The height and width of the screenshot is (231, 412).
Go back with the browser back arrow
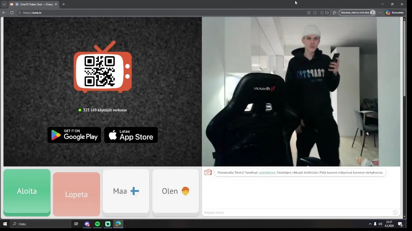pyautogui.click(x=4, y=13)
